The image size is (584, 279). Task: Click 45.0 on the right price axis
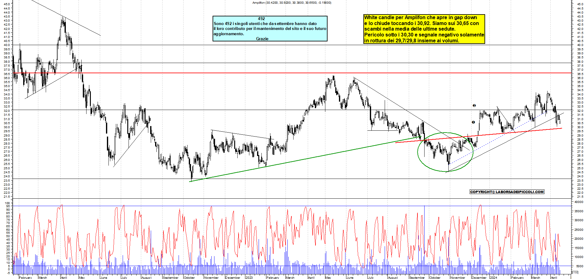click(x=580, y=4)
